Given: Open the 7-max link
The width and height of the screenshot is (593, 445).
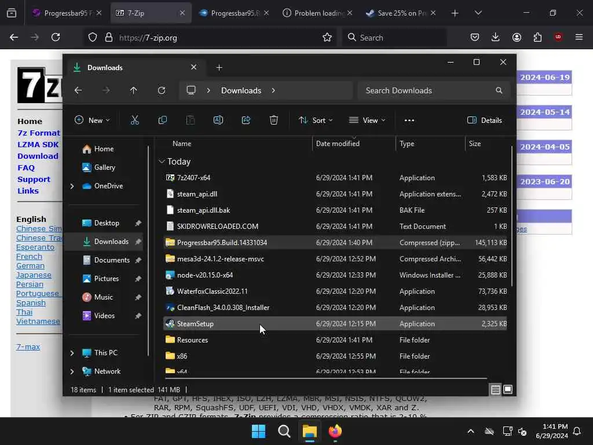Looking at the screenshot, I should 28,346.
